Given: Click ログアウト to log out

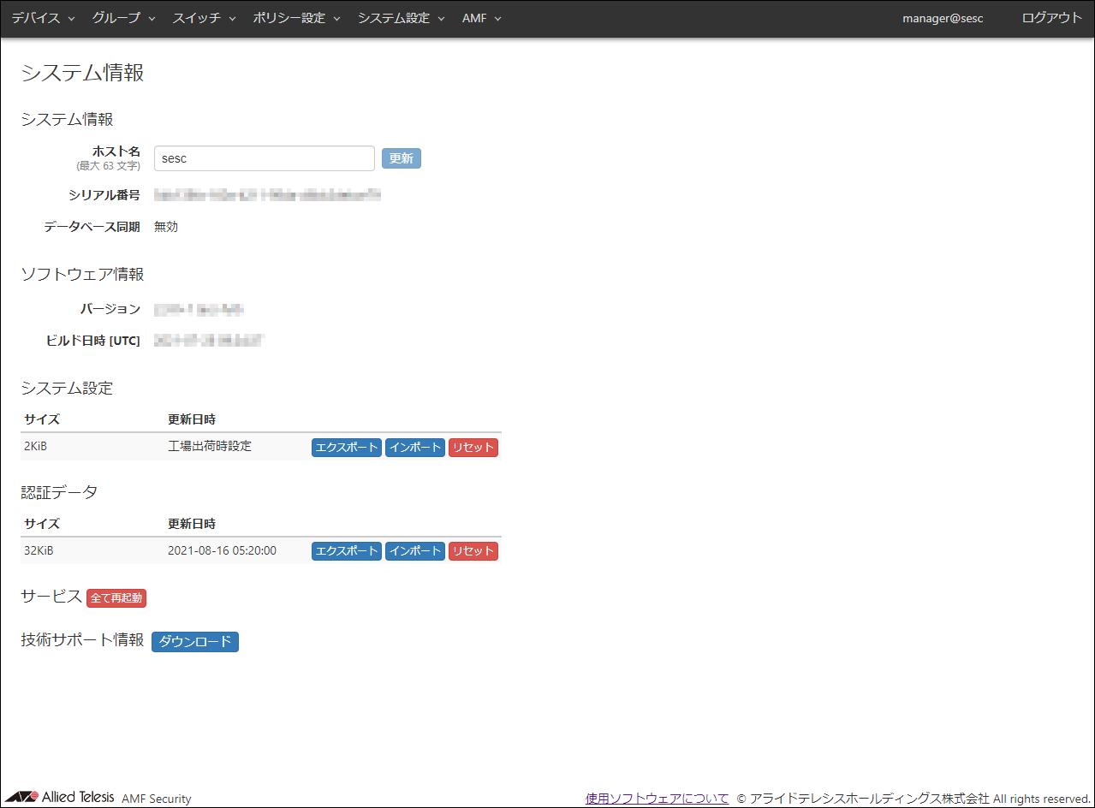Looking at the screenshot, I should 1051,18.
